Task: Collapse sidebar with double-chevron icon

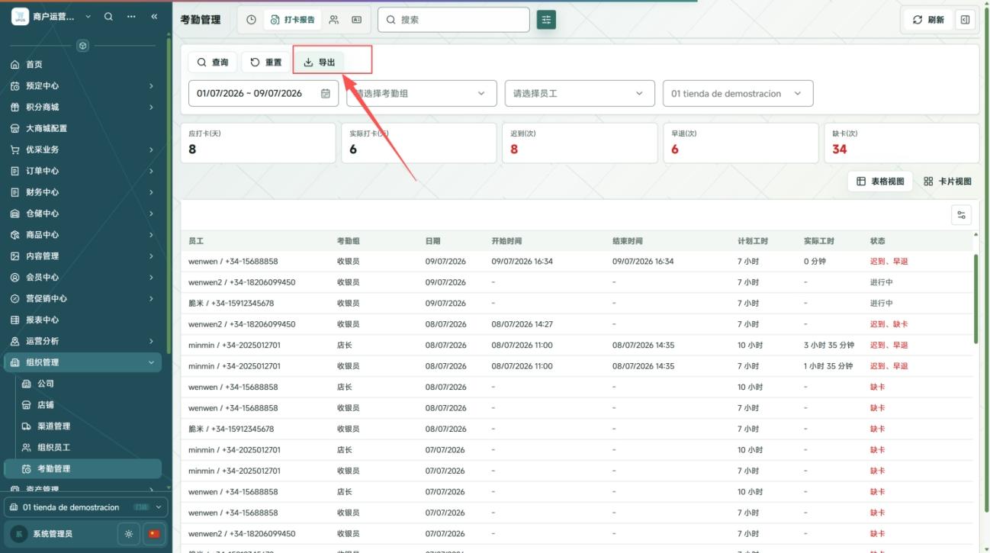Action: pos(155,17)
